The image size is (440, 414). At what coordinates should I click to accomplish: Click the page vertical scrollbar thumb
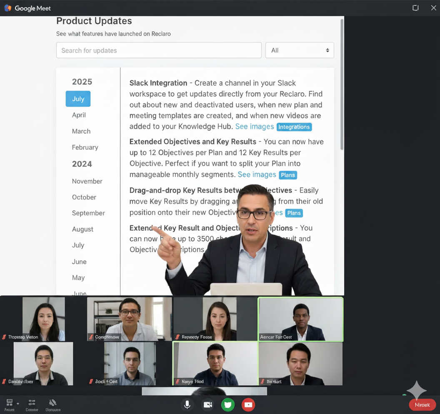[342, 84]
